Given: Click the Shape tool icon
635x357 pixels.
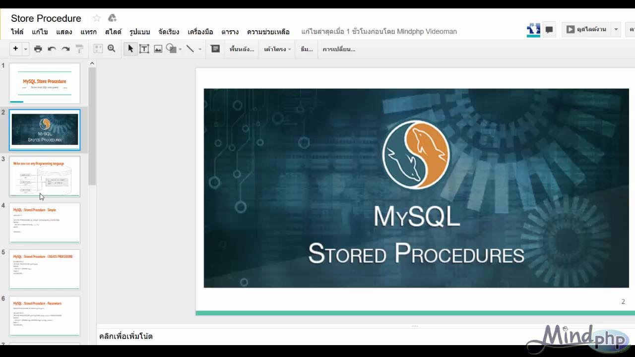Looking at the screenshot, I should point(171,49).
